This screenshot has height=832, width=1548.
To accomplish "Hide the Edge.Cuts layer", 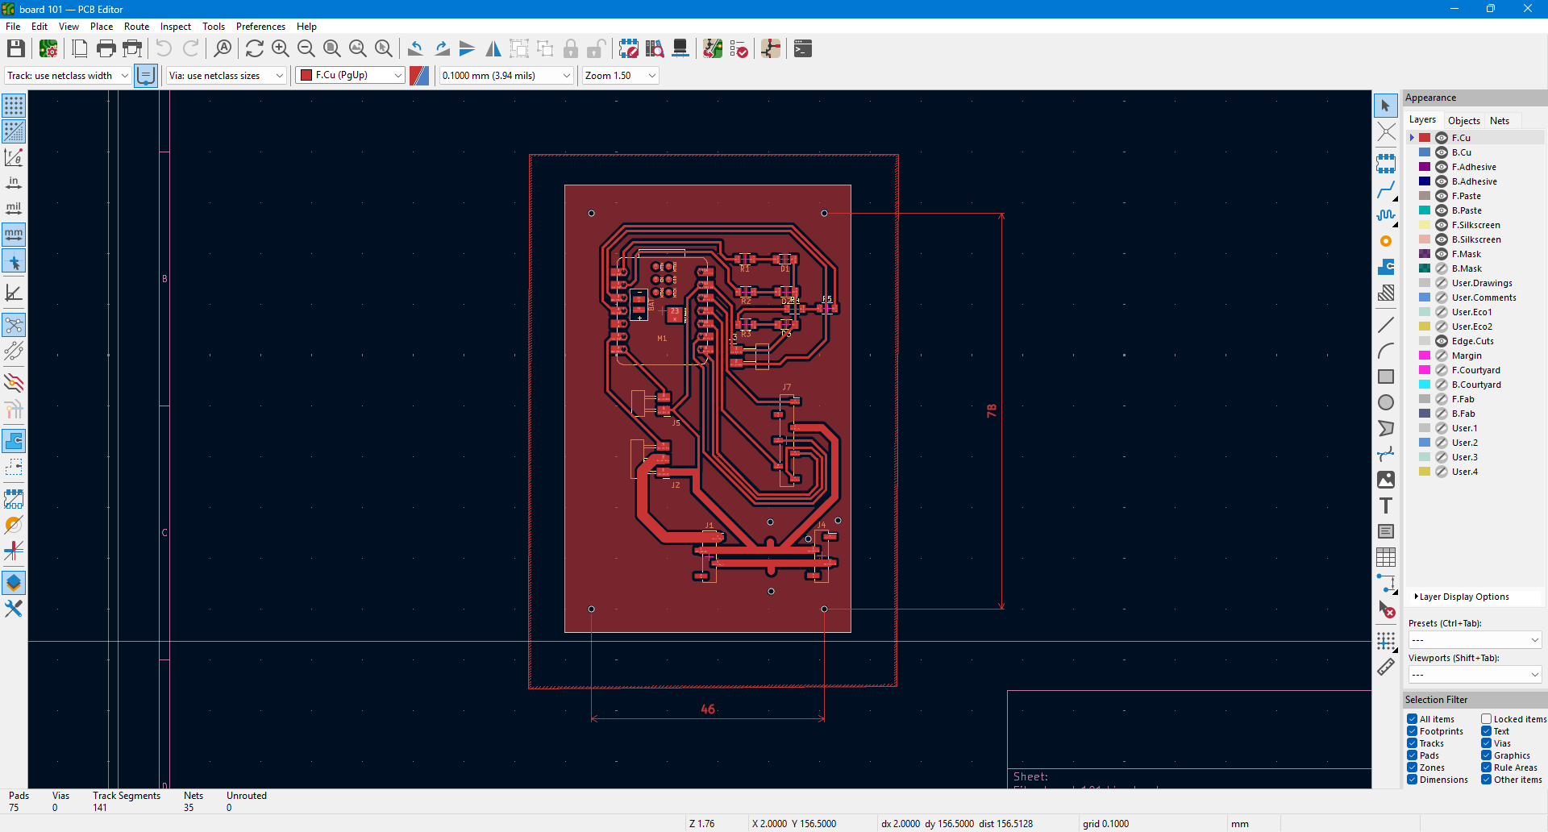I will pos(1442,341).
